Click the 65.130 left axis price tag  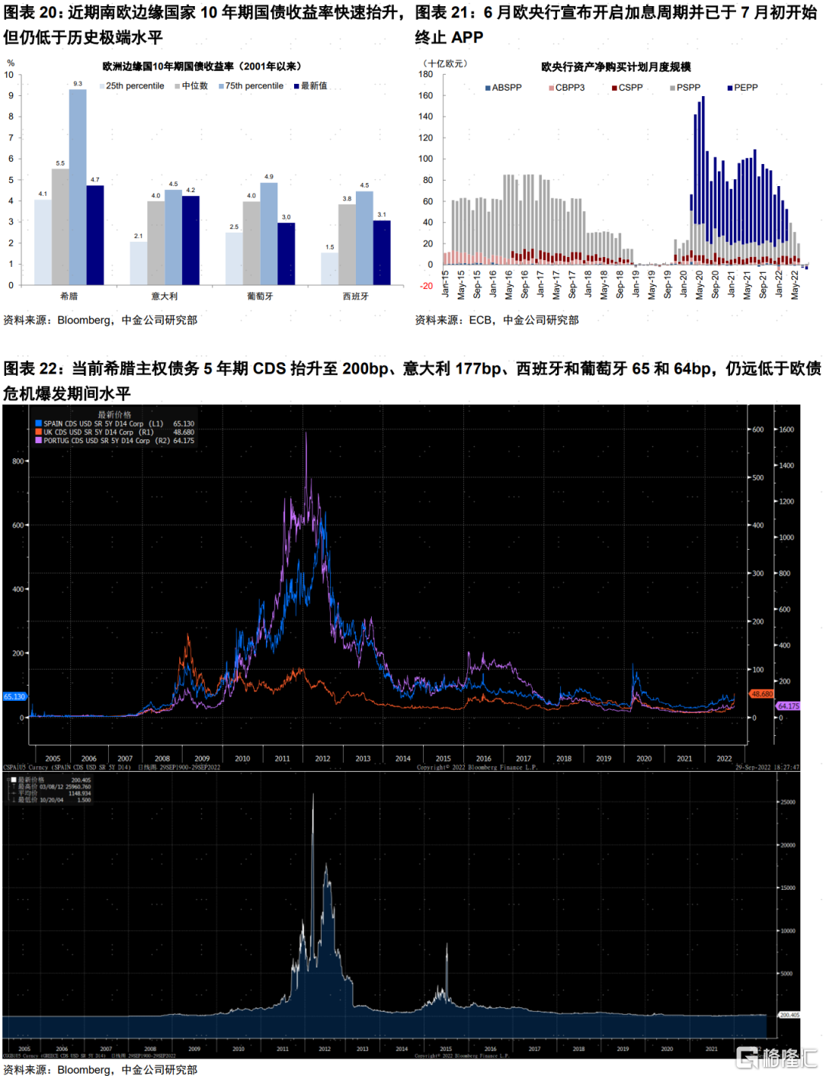click(x=14, y=696)
